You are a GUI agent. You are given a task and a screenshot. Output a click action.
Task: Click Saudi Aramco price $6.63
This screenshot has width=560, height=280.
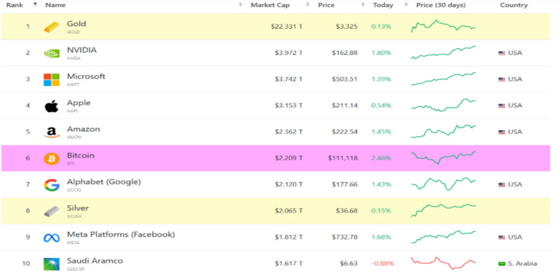(x=349, y=264)
